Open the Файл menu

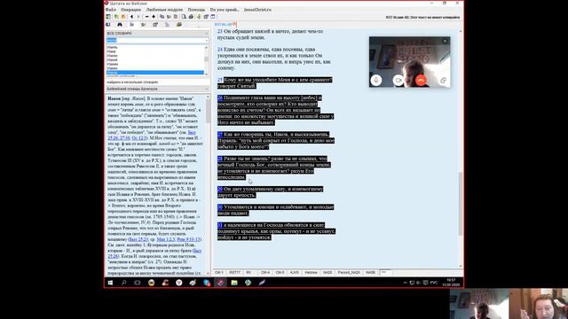pyautogui.click(x=111, y=10)
